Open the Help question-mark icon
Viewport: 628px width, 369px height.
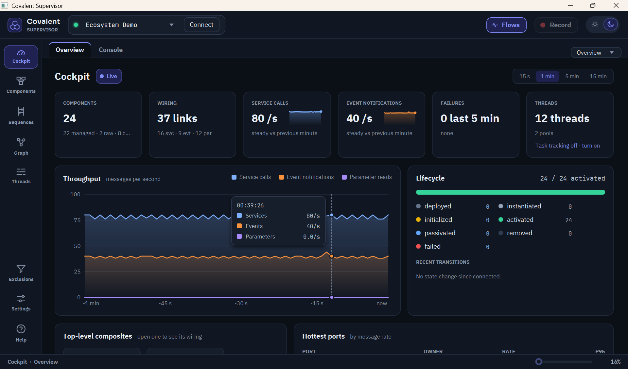(21, 329)
